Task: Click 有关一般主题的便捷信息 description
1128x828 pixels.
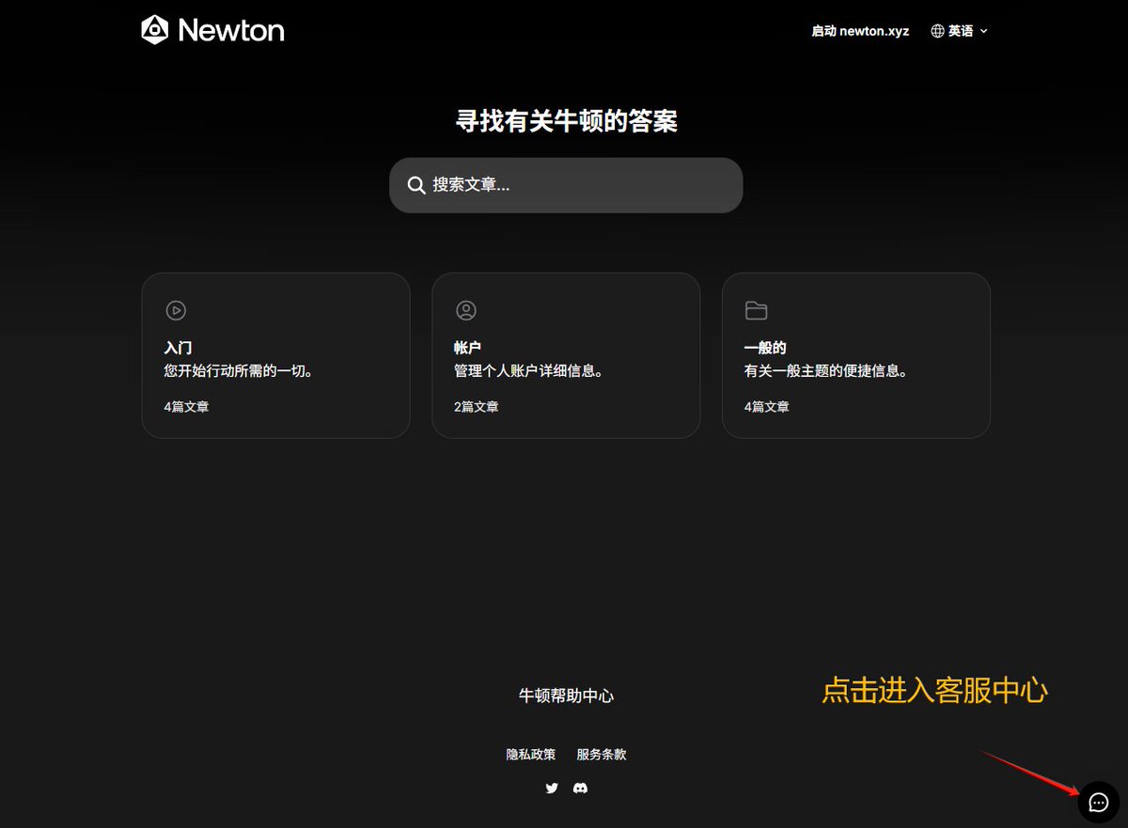Action: pos(826,371)
